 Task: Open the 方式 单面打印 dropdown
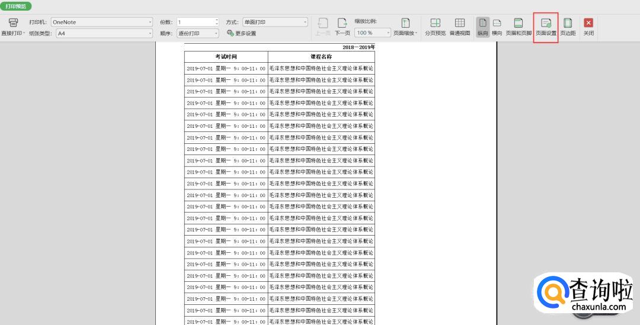275,22
